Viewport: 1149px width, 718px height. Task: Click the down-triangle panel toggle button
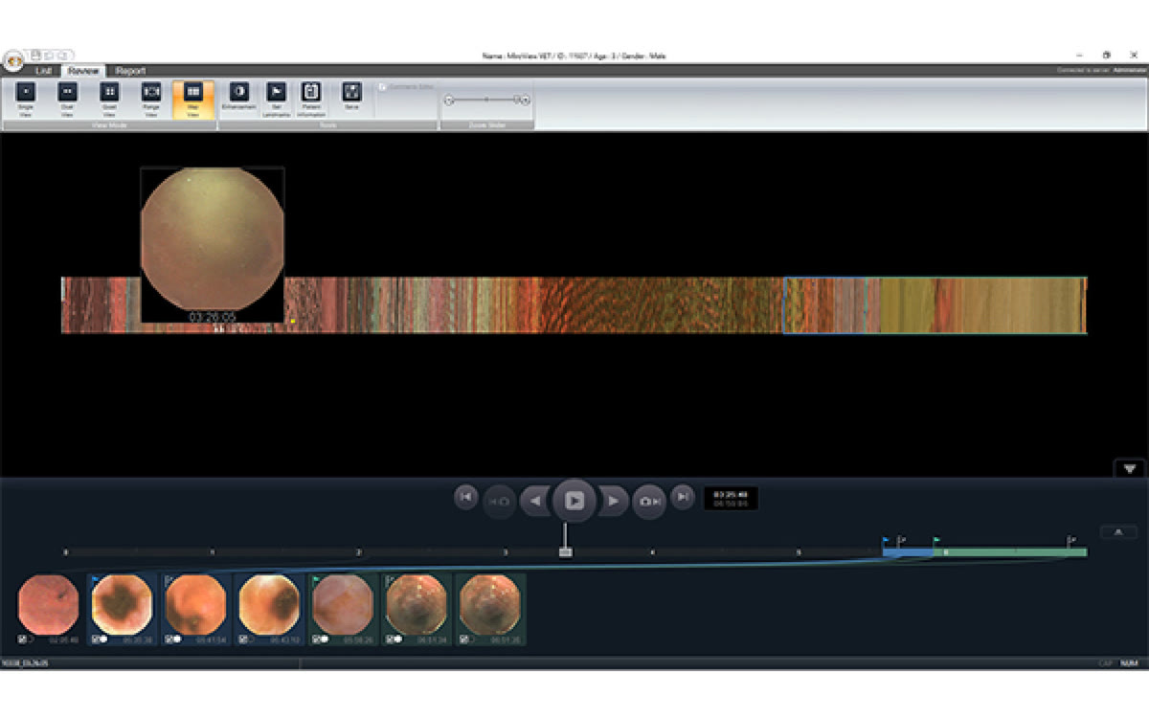(x=1130, y=468)
